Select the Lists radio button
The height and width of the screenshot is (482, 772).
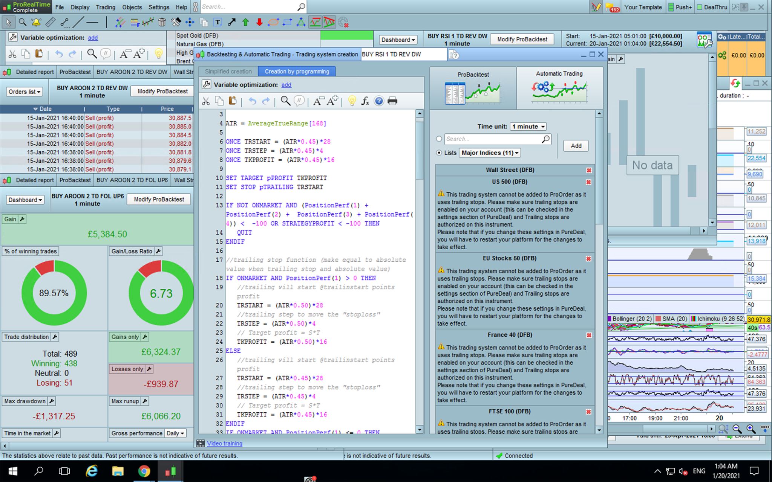(439, 153)
